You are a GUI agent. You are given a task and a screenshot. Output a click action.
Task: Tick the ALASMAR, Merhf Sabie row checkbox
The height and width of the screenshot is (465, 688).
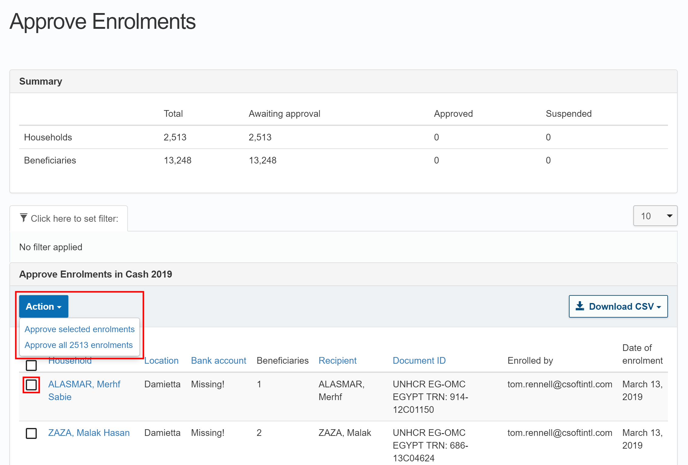tap(31, 385)
